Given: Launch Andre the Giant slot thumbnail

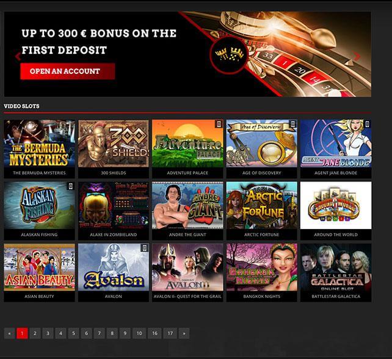Looking at the screenshot, I should tap(187, 205).
